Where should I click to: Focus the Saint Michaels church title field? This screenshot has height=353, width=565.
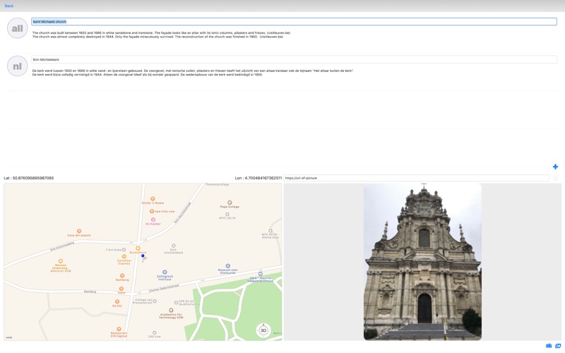[294, 22]
